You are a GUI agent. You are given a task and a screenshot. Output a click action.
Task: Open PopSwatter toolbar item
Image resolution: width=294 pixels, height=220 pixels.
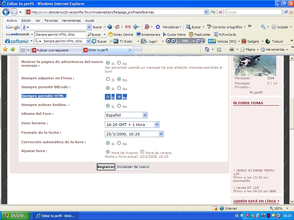(200, 34)
